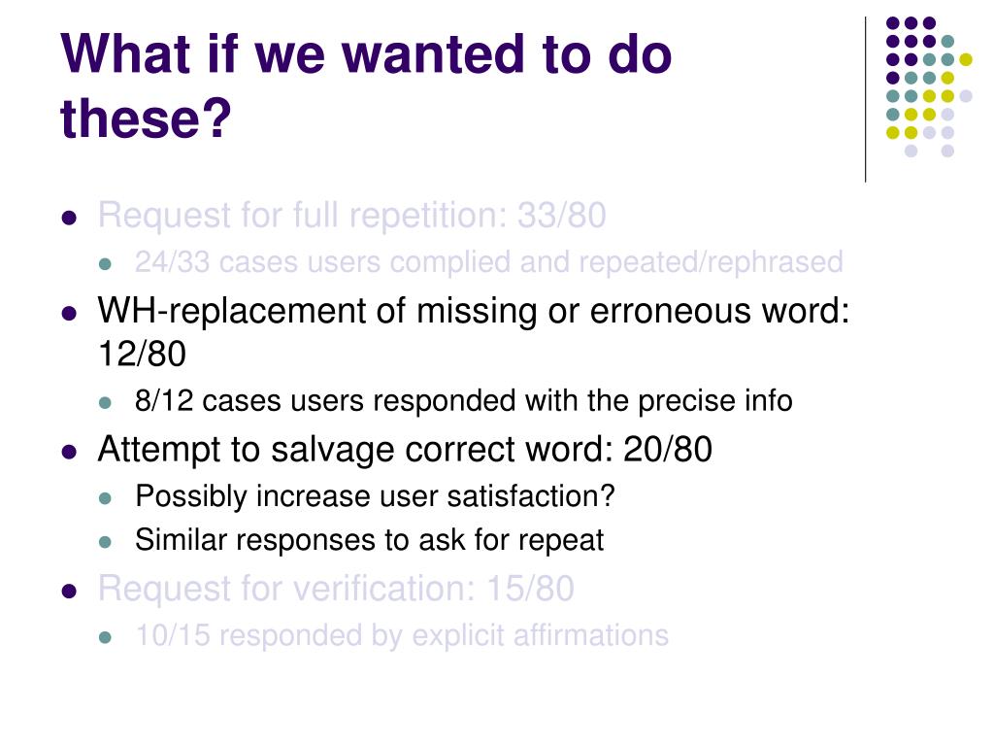Click teal bullet before 'Possibly increase user satisfaction'
This screenshot has width=994, height=746.
pyautogui.click(x=105, y=498)
